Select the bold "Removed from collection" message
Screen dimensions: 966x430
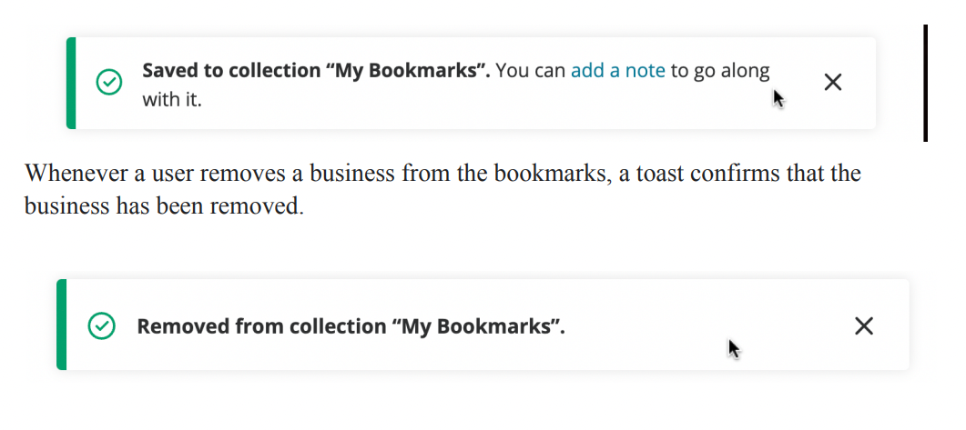coord(351,326)
